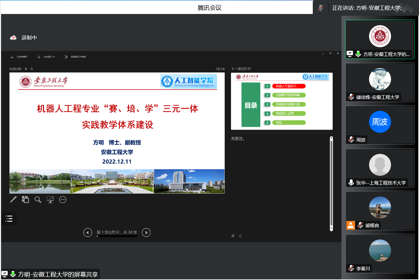Advance to the next slide arrow
The image size is (419, 280).
point(146,232)
